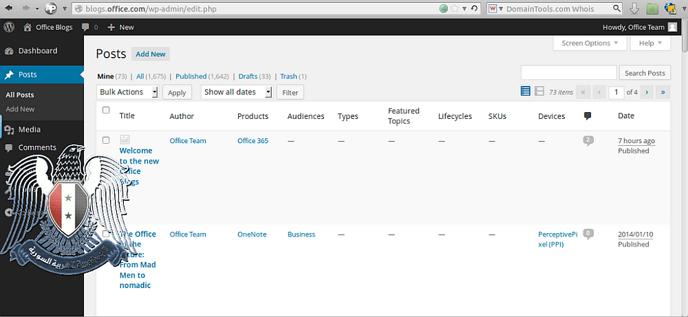The width and height of the screenshot is (688, 317).
Task: Tick the select-all posts checkbox
Action: (x=106, y=110)
